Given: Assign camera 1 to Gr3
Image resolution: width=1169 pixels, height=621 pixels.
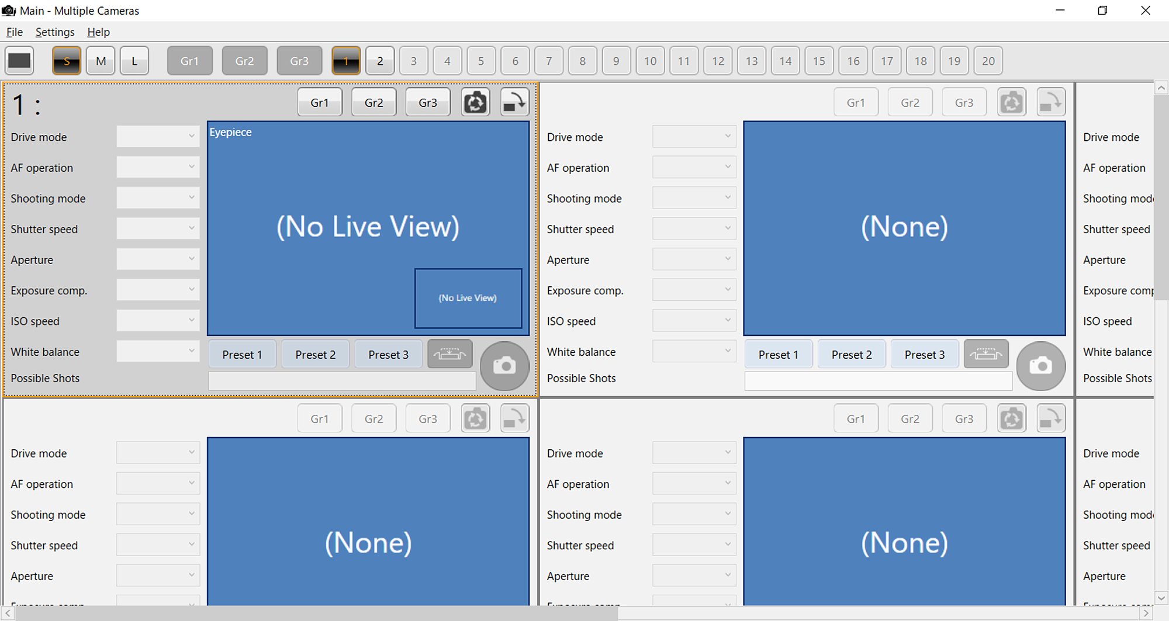Looking at the screenshot, I should (x=428, y=102).
